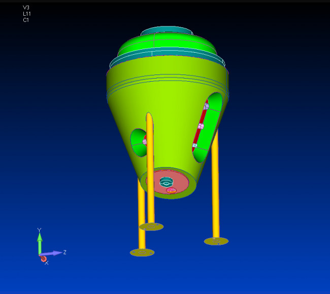Click the lowest front-left foot plate

(x=142, y=252)
